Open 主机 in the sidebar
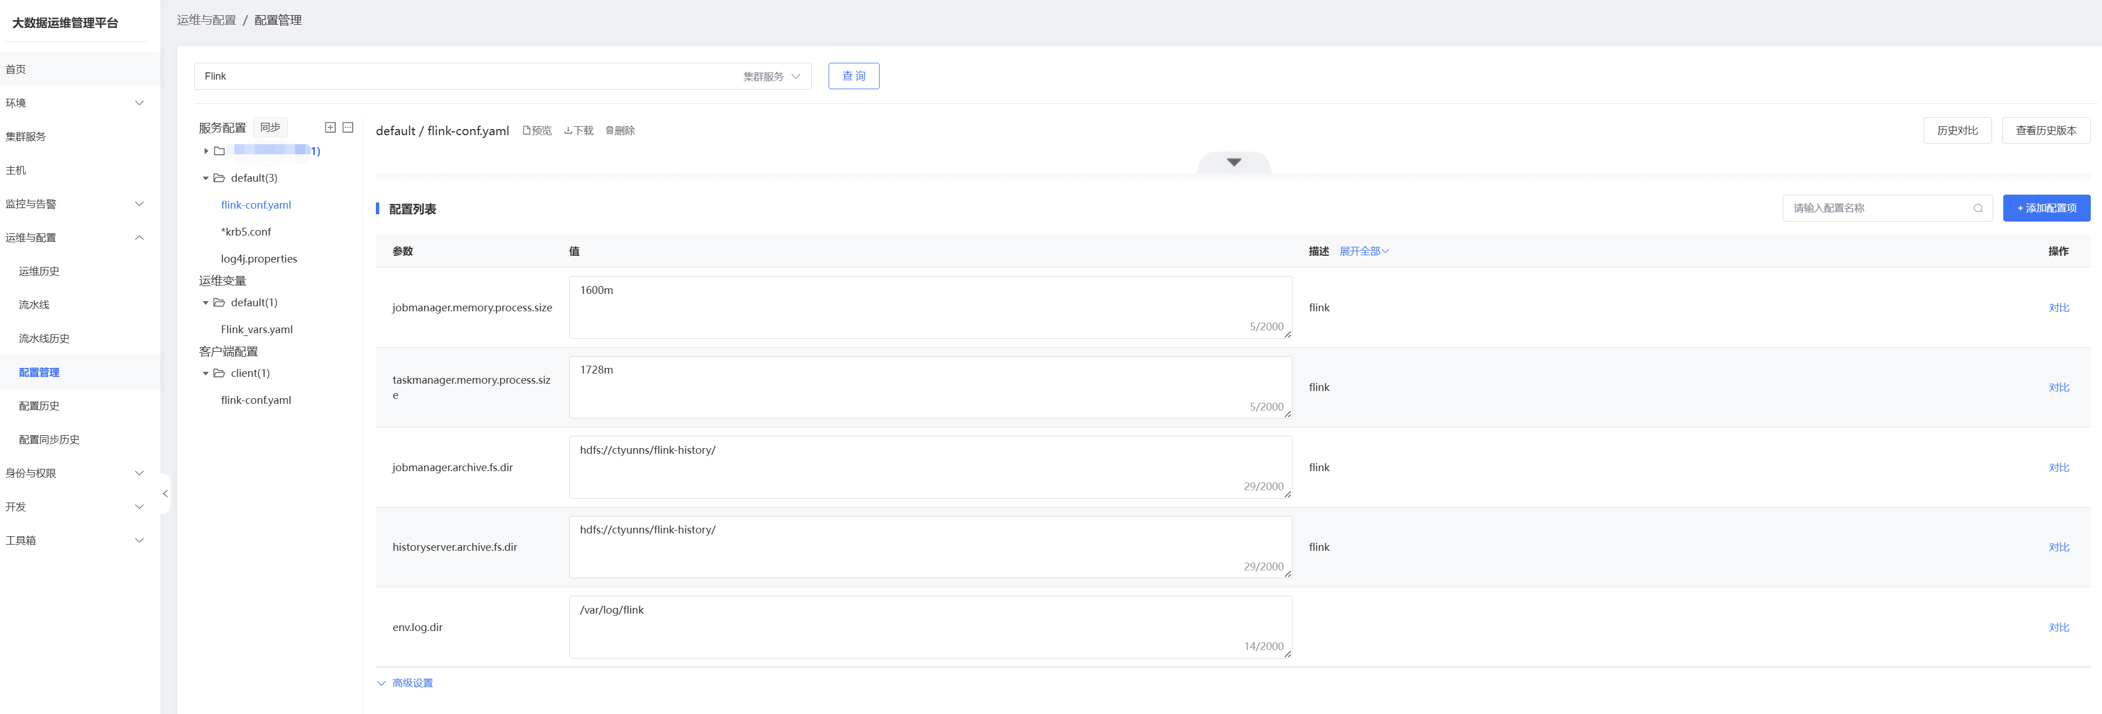The image size is (2102, 714). click(x=80, y=170)
